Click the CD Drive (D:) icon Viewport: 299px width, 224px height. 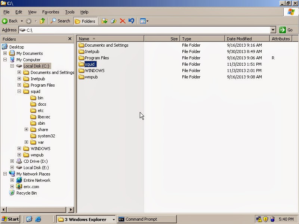click(x=19, y=161)
